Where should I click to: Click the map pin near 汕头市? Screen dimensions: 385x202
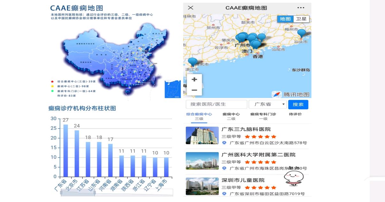pos(301,33)
